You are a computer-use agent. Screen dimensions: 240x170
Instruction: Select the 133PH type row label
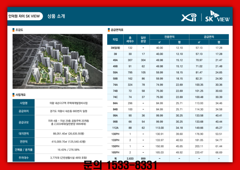115,140
